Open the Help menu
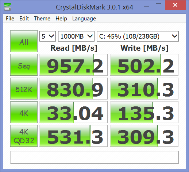 pyautogui.click(x=61, y=19)
